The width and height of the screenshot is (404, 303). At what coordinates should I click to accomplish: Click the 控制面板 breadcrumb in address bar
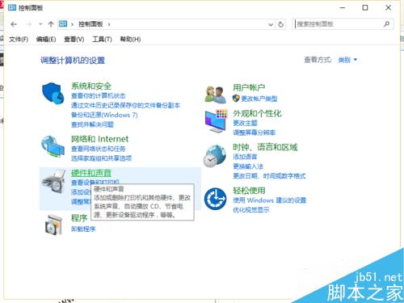click(x=90, y=24)
